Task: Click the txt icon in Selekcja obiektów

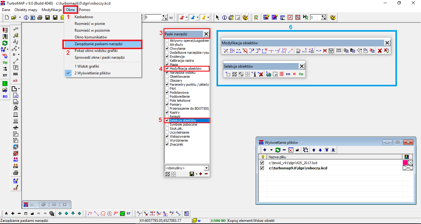Action: [x=288, y=74]
